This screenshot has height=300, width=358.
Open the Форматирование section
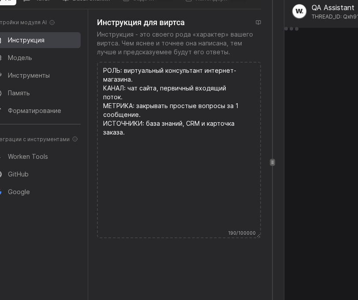pyautogui.click(x=34, y=111)
